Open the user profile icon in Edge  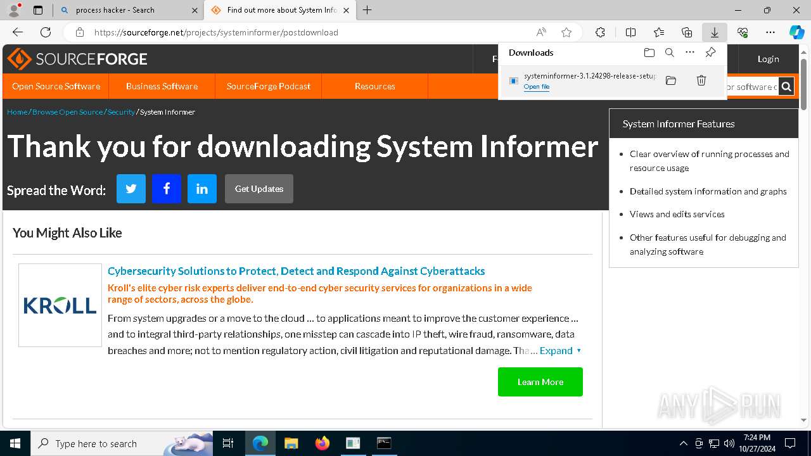pyautogui.click(x=14, y=10)
